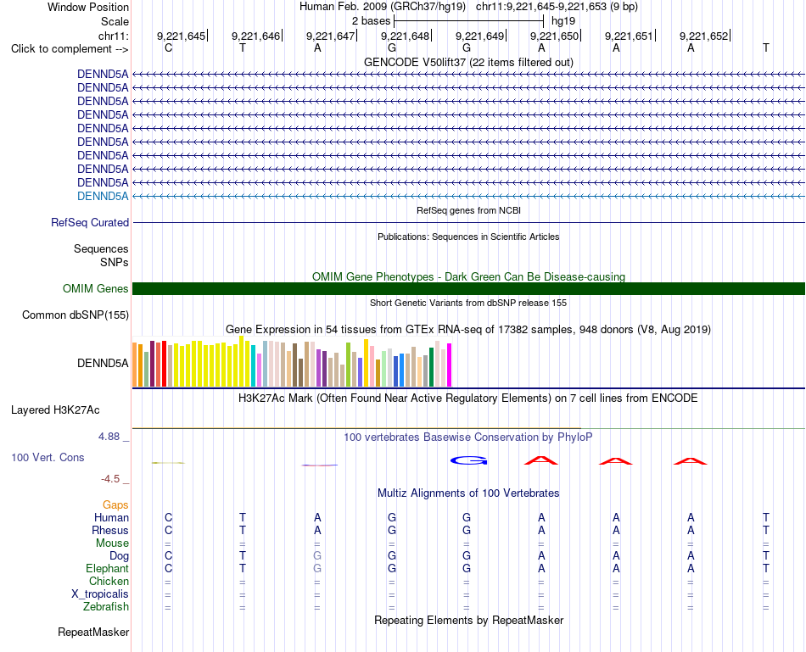This screenshot has height=652, width=806.
Task: Click the 'Sequences' publications label
Action: pyautogui.click(x=101, y=248)
